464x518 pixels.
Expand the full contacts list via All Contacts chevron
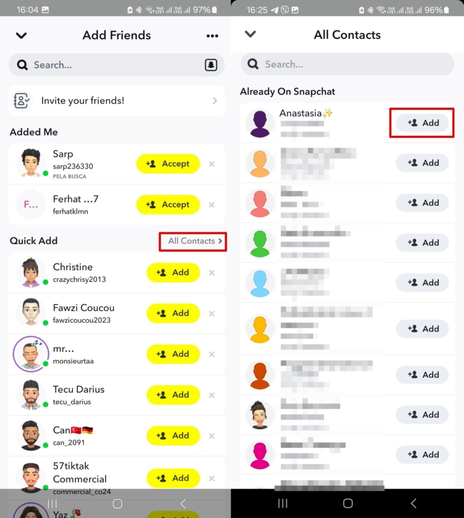[193, 241]
